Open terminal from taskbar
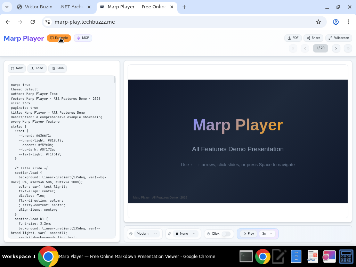356x267 pixels. coord(246,257)
